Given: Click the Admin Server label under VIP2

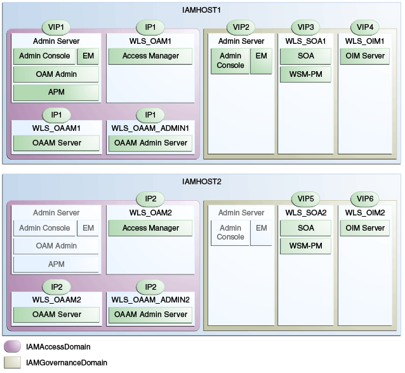Looking at the screenshot, I should coord(241,41).
